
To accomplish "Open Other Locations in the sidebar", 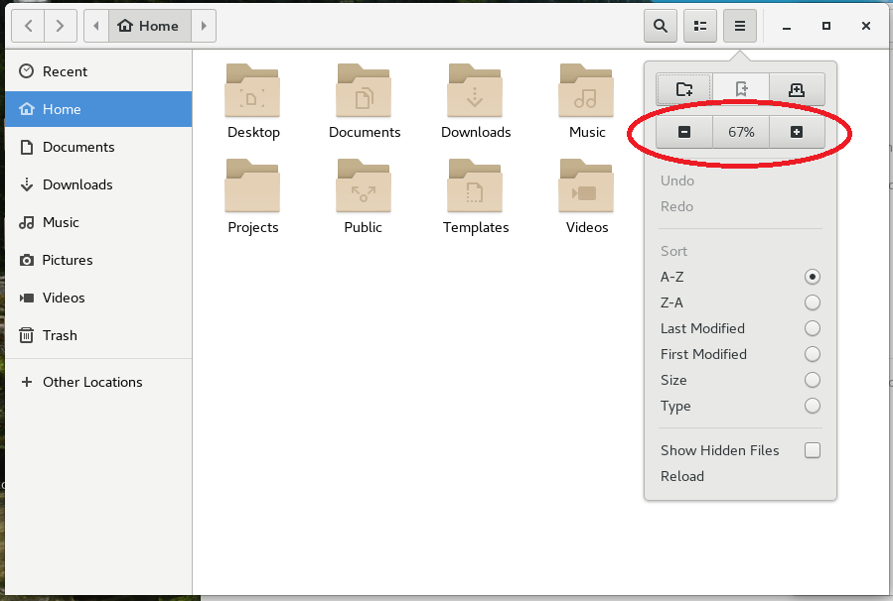I will (x=91, y=382).
